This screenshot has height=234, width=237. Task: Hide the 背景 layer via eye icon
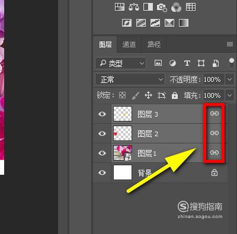point(102,172)
